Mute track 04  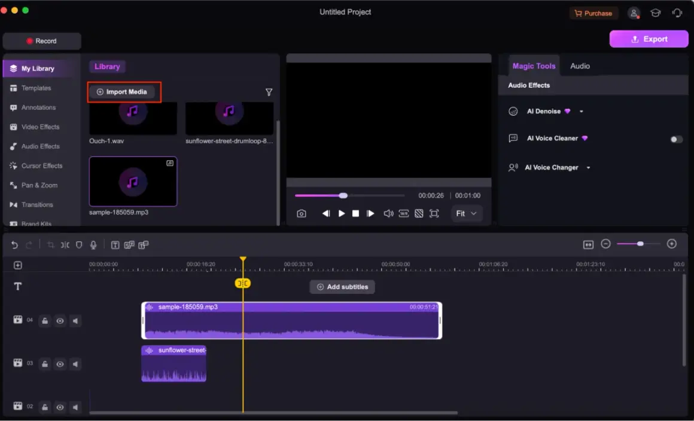point(75,321)
